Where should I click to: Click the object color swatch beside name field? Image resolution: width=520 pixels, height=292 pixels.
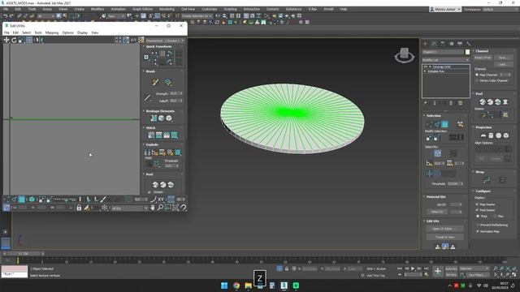pos(467,52)
